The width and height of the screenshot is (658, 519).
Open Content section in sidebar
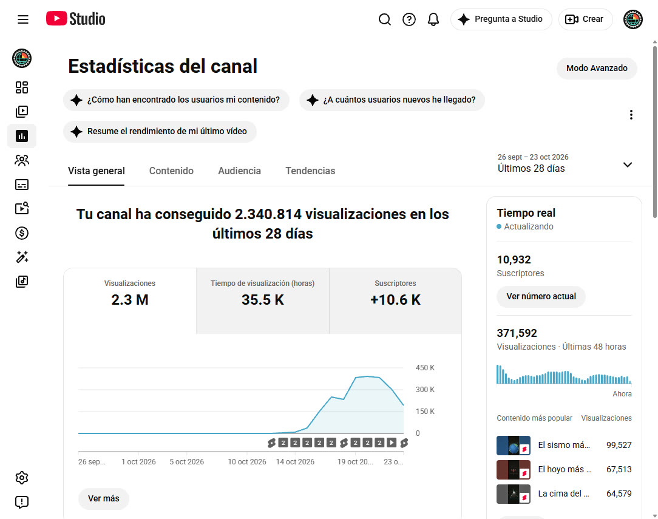coord(22,112)
